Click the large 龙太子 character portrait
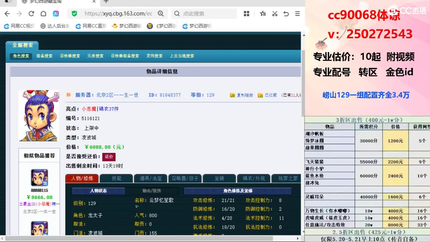Screen dimensions: 430x242 point(39,116)
